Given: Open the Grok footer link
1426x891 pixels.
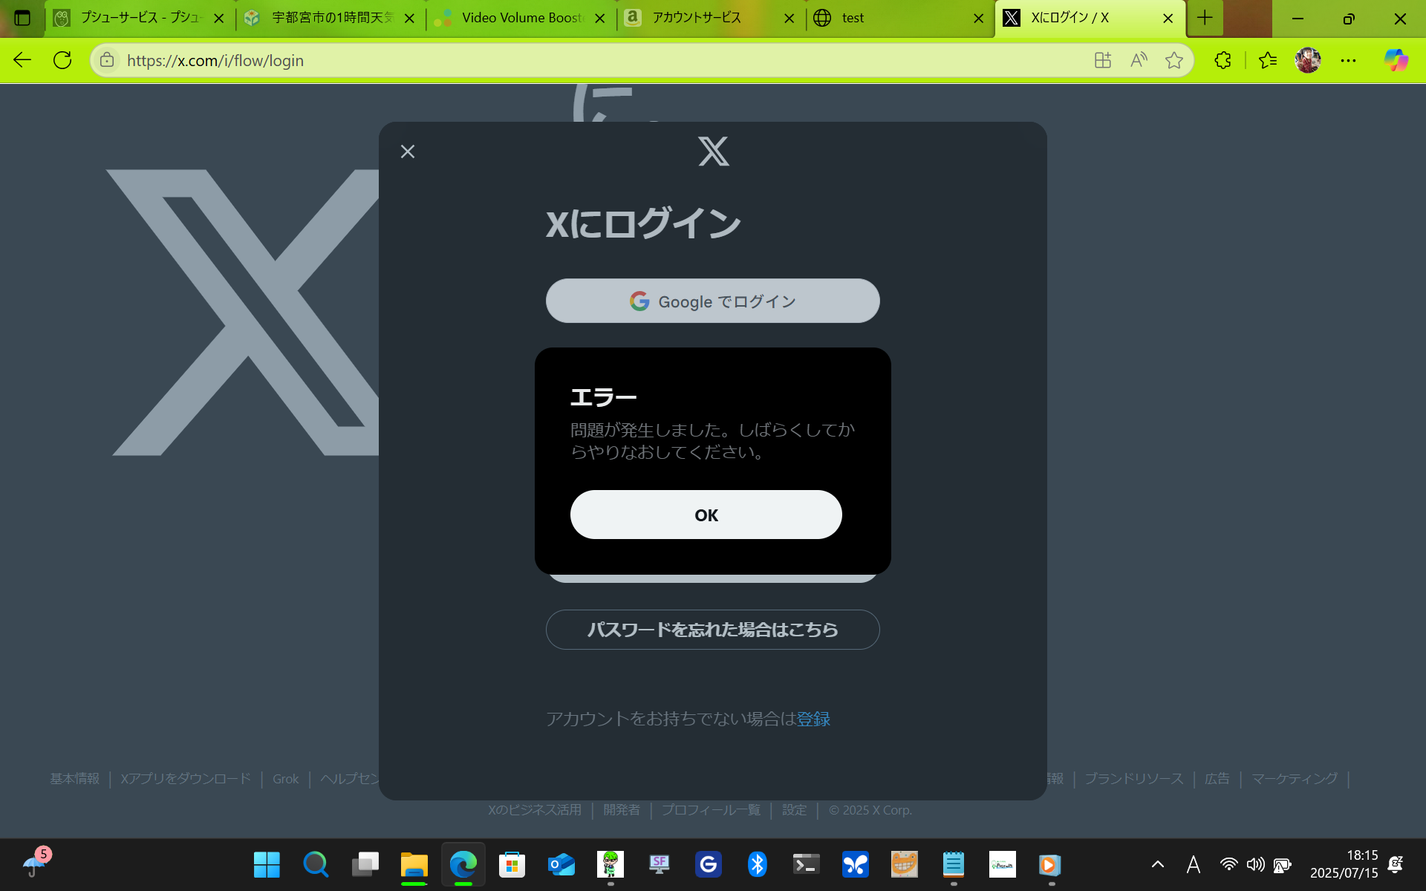Looking at the screenshot, I should coord(285,779).
